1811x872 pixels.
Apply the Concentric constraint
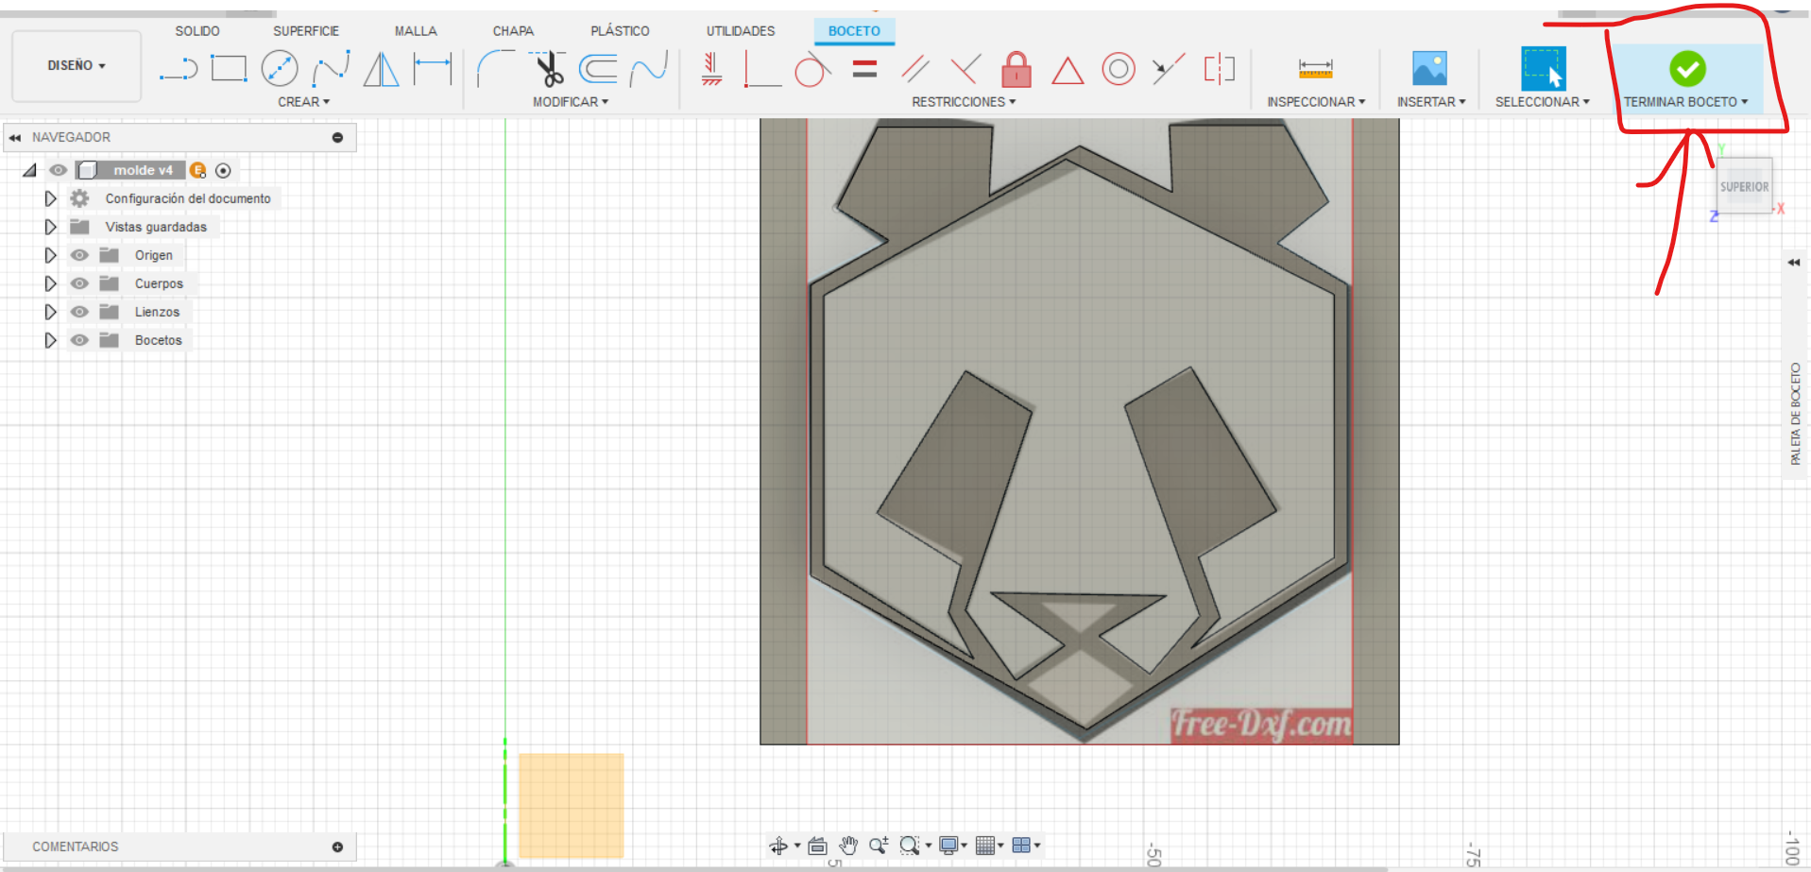pyautogui.click(x=1119, y=69)
